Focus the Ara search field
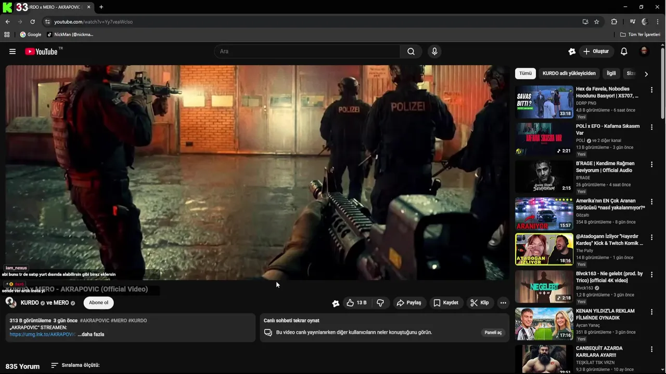Screen dimensions: 666x374 (307, 51)
